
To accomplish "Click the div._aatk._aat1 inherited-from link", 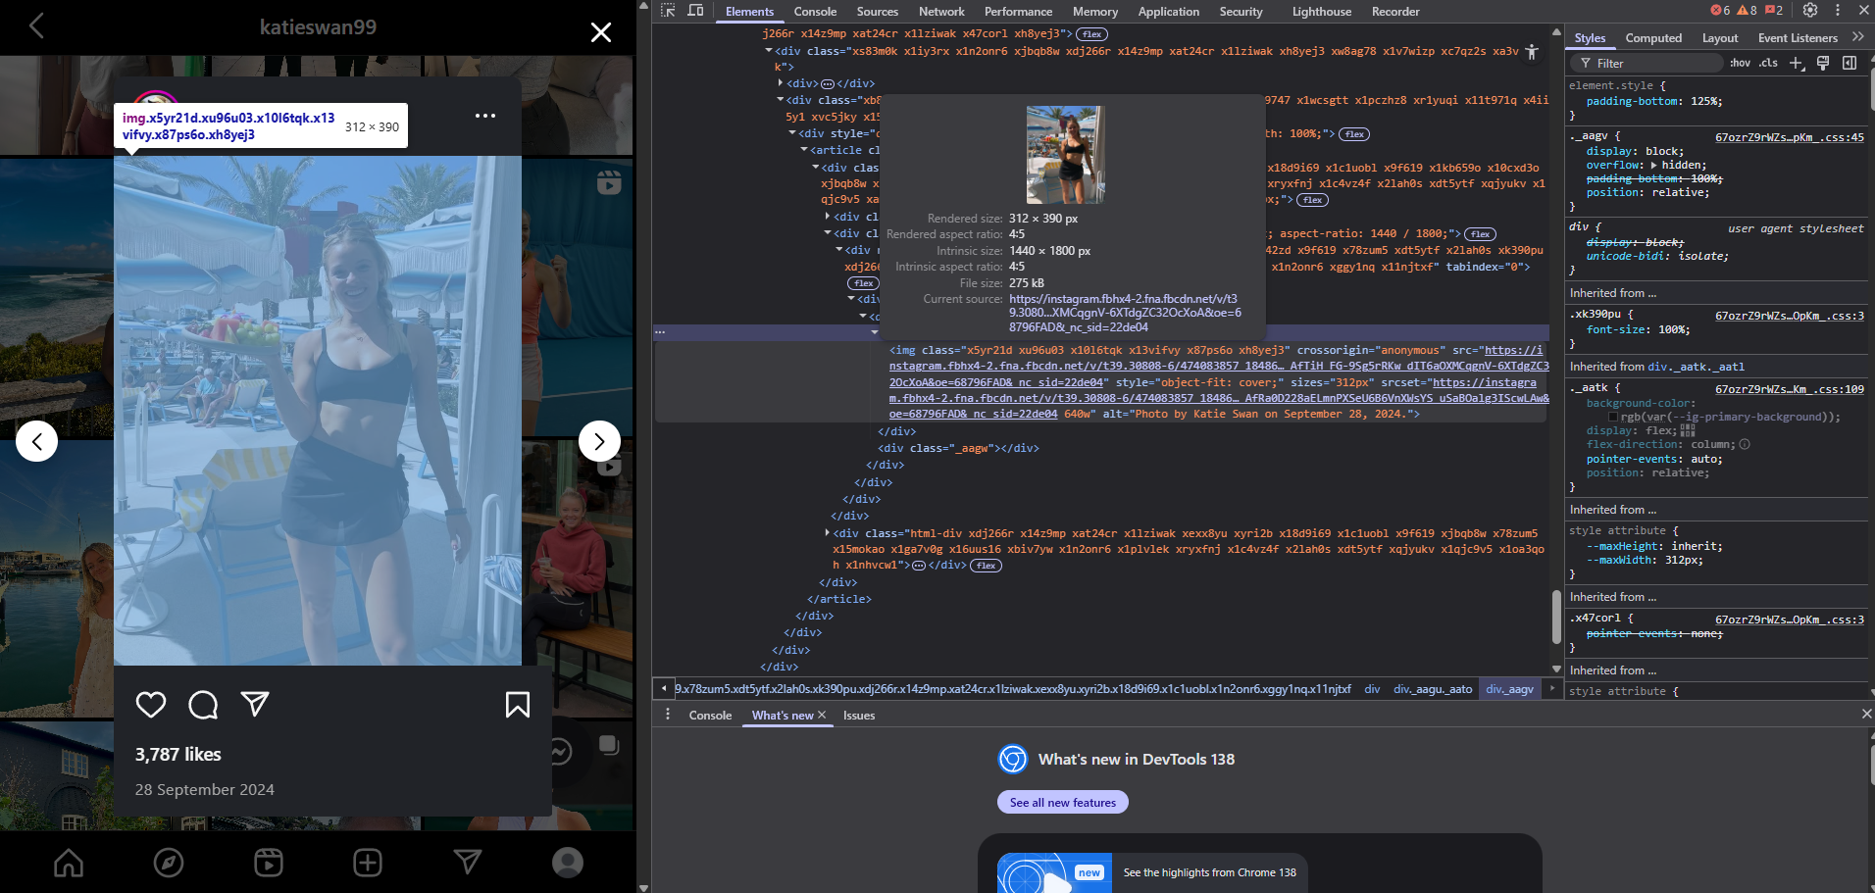I will coord(1696,367).
